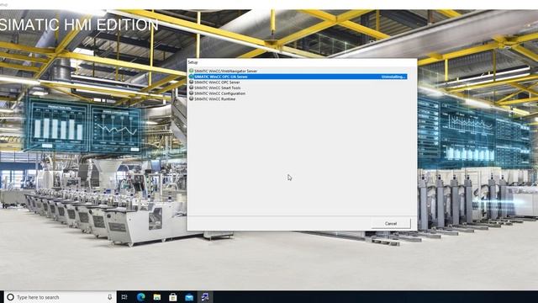Select SIMATIC WinCC OPC Server row
Image resolution: width=538 pixels, height=303 pixels.
point(298,82)
